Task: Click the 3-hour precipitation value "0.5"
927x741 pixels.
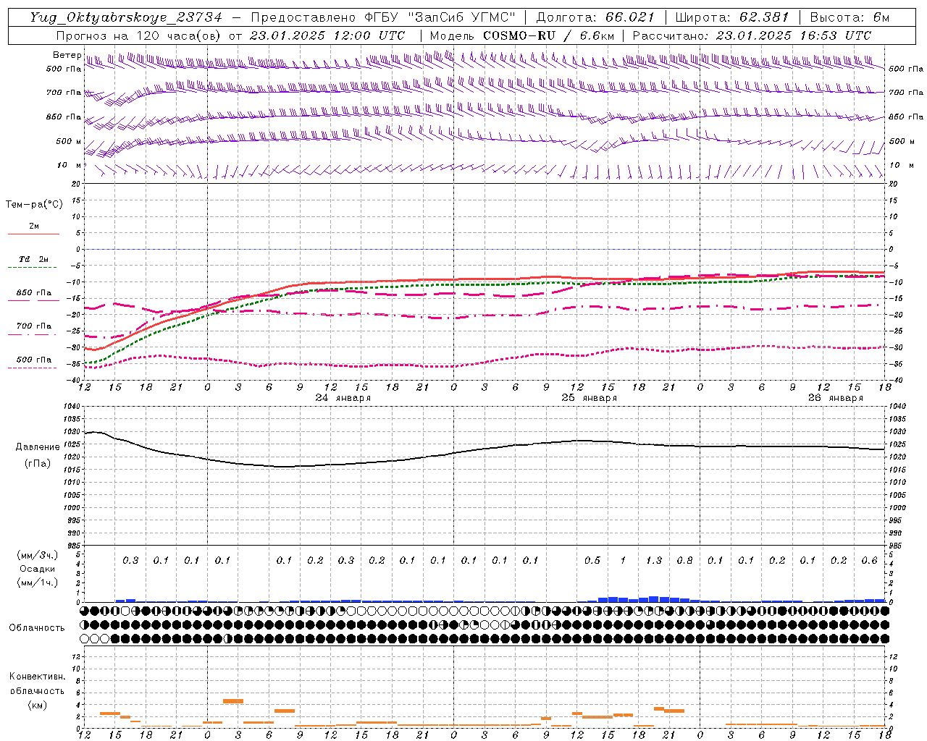Action: (592, 560)
